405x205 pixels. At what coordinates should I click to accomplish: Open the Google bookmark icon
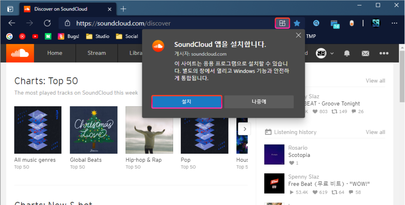(x=9, y=36)
